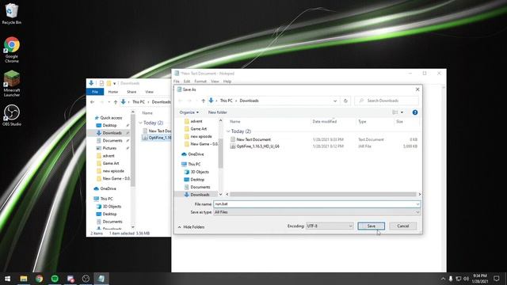This screenshot has width=507, height=285.
Task: Open OBS Studio desktop shortcut
Action: click(12, 115)
